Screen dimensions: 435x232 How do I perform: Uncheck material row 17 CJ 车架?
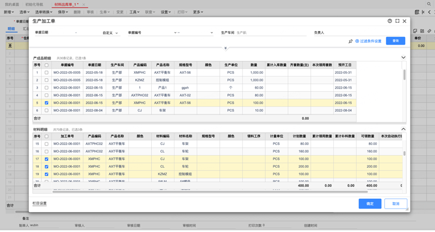pyautogui.click(x=46, y=159)
